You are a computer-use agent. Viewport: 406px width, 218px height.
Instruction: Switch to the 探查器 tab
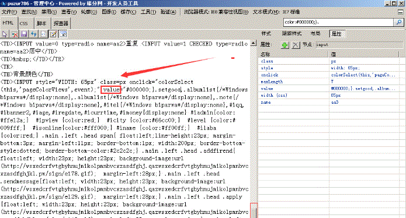[61, 23]
